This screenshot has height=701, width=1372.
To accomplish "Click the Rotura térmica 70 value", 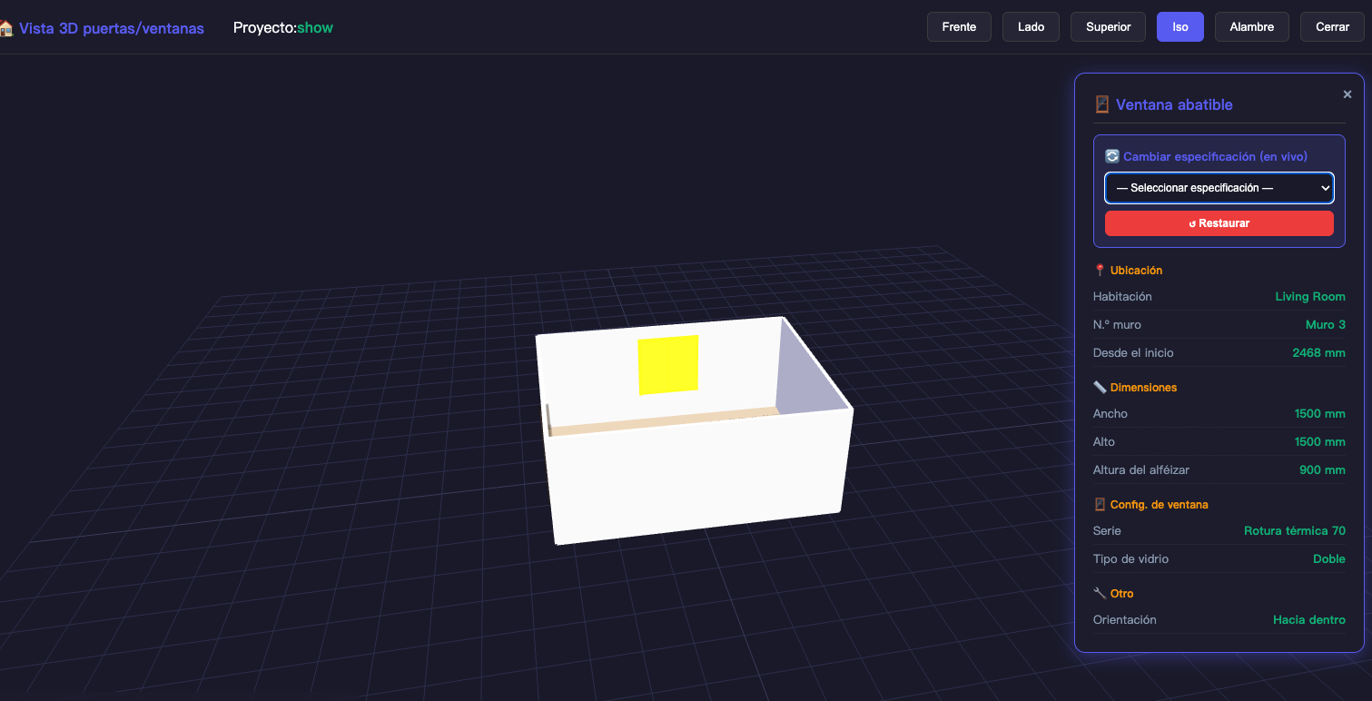I will click(x=1295, y=531).
